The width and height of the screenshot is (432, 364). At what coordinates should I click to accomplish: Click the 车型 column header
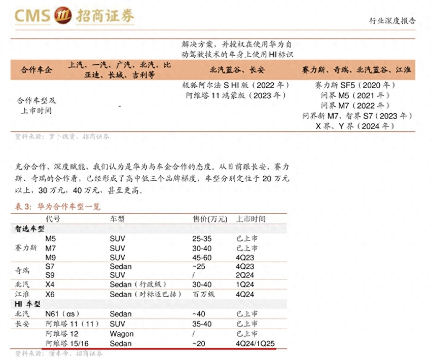click(x=117, y=219)
